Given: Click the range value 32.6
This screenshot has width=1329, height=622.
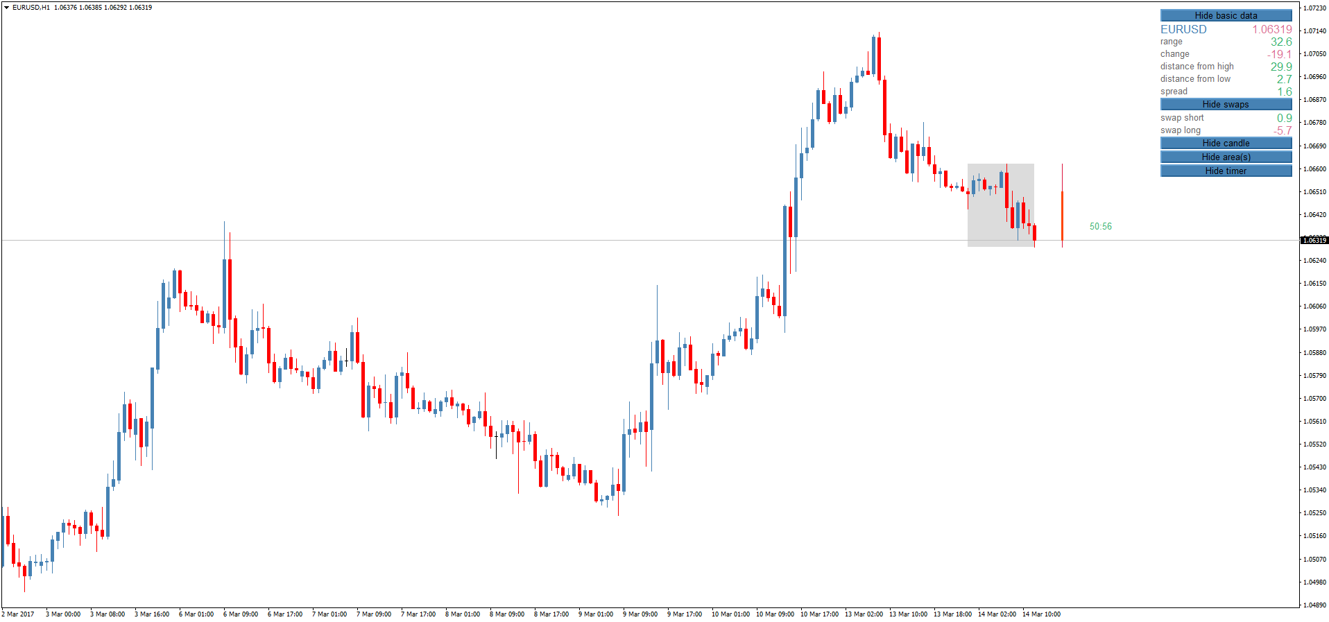Looking at the screenshot, I should 1281,42.
